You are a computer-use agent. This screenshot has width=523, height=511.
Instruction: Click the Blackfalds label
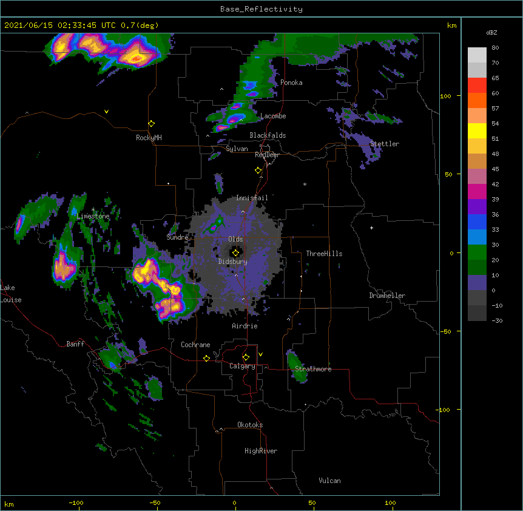tap(268, 135)
